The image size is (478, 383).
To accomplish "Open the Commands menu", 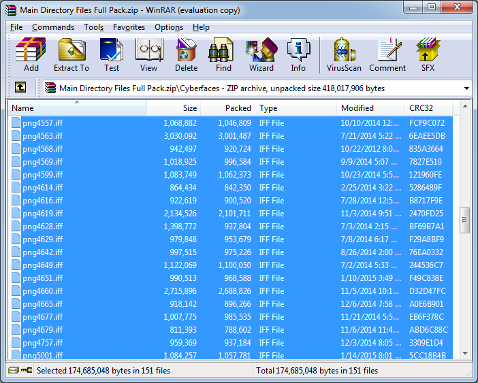I will point(53,27).
